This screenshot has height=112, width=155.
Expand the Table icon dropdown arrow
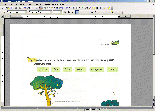[x=79, y=8]
